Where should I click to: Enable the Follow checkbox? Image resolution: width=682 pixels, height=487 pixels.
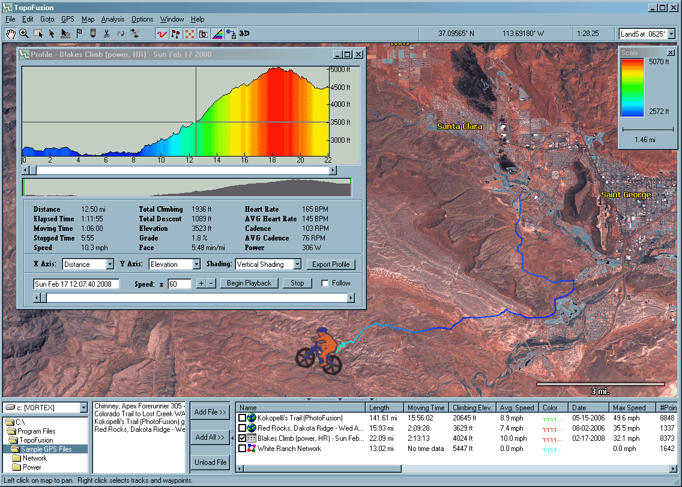tap(324, 283)
